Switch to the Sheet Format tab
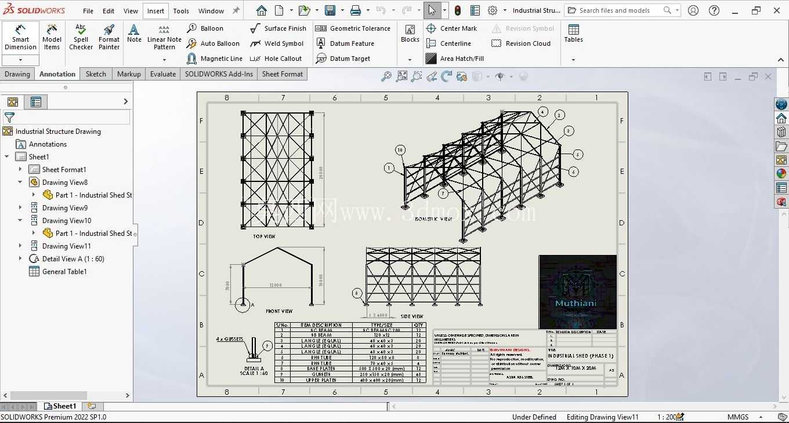Screen dimensions: 789x423 coord(283,74)
